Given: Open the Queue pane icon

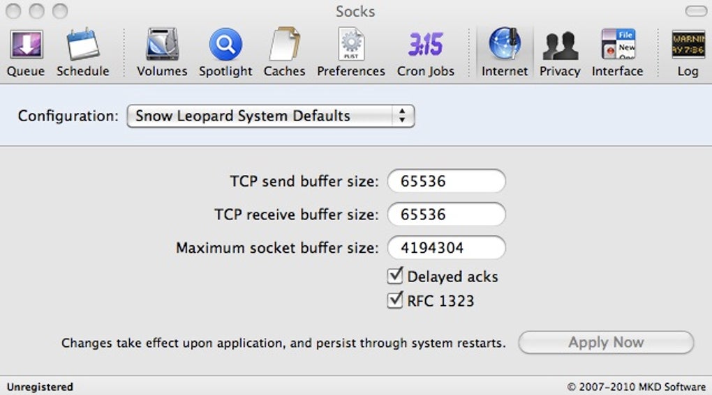Looking at the screenshot, I should 26,45.
